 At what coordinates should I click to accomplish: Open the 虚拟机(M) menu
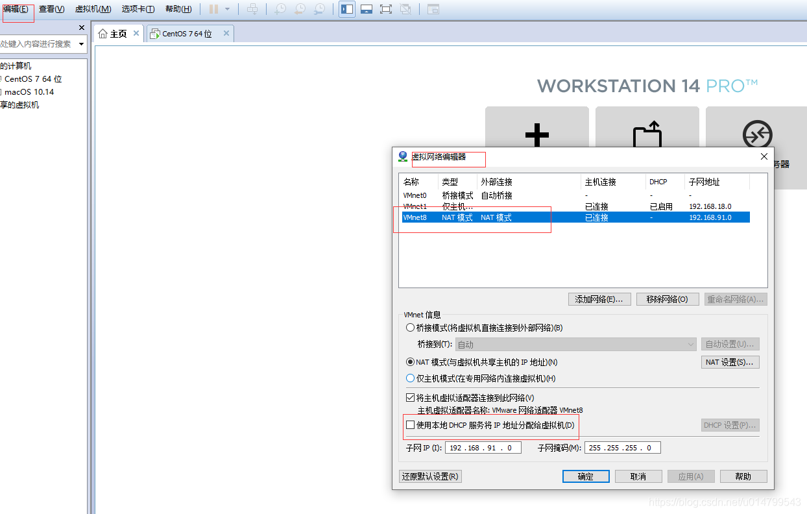pos(93,9)
